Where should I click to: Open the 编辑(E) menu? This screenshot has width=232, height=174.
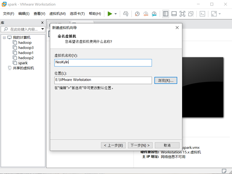(x=24, y=14)
